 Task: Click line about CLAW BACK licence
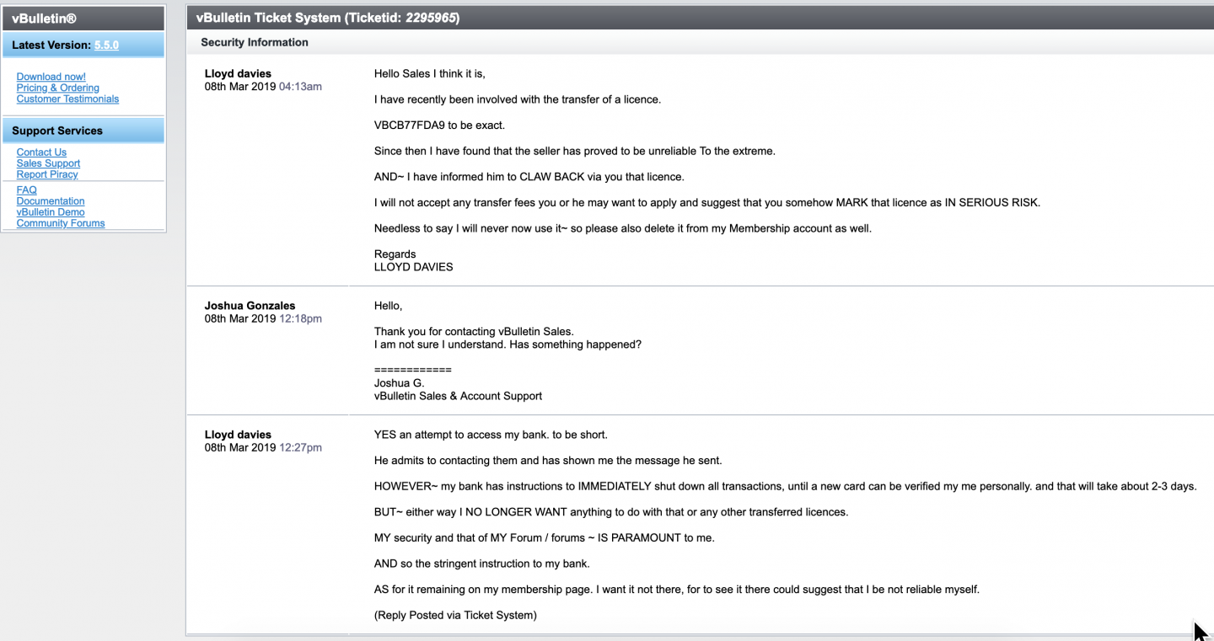(529, 177)
